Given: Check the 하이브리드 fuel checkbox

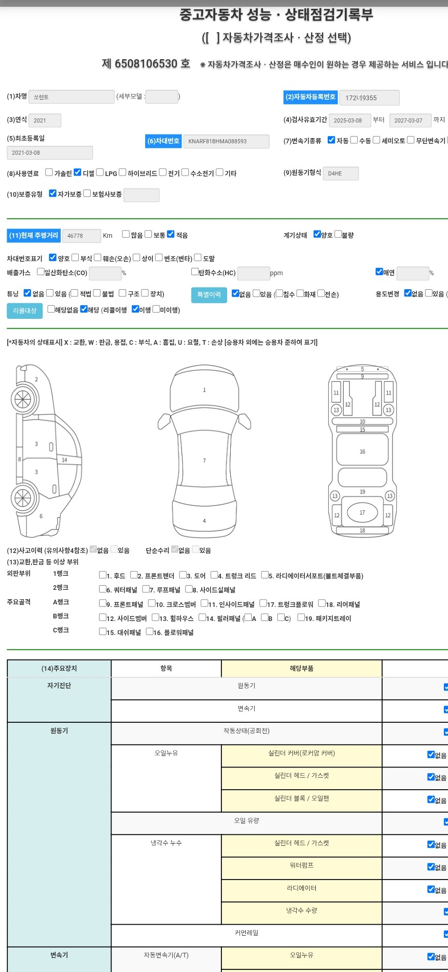Looking at the screenshot, I should 123,172.
